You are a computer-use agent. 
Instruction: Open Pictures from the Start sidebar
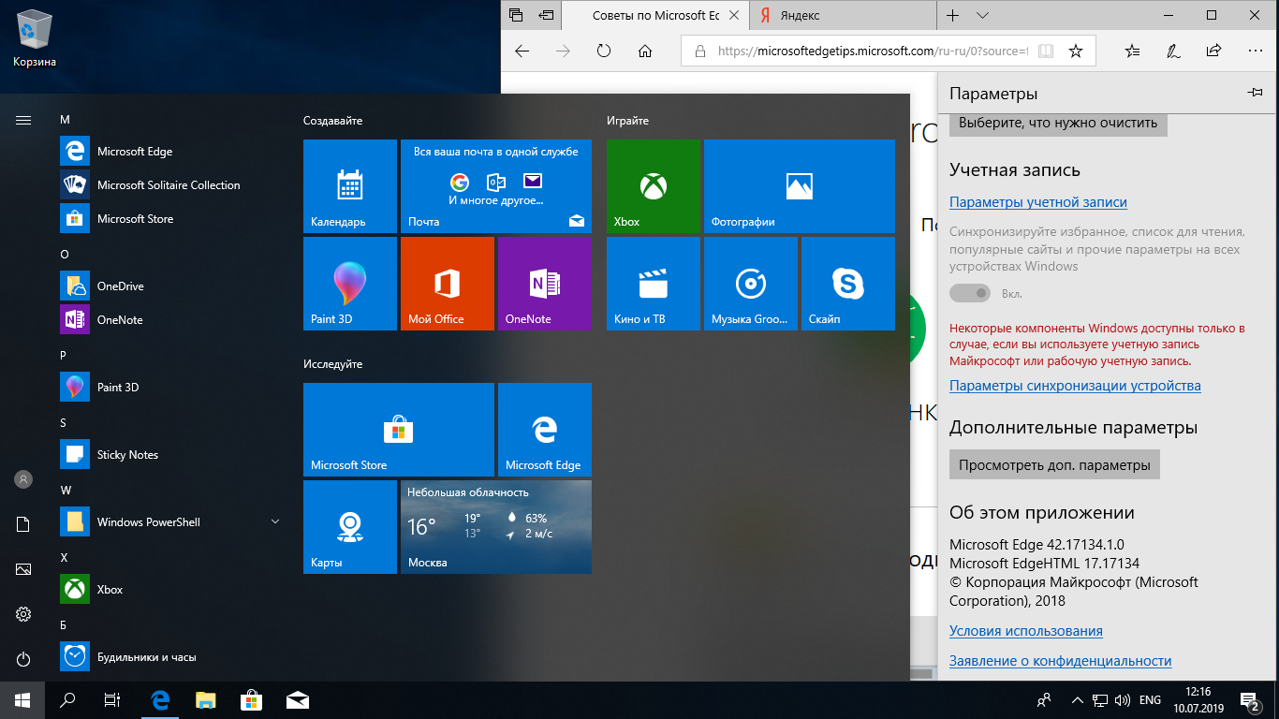click(x=23, y=569)
